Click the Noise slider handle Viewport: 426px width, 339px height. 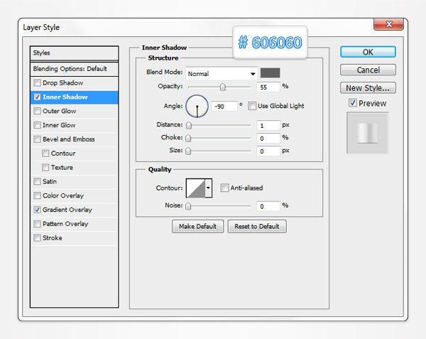point(188,206)
